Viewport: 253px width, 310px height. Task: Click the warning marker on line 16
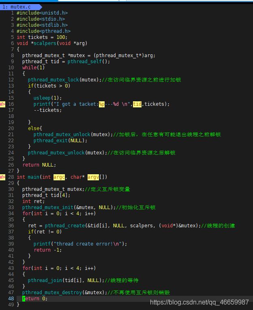(x=2, y=104)
